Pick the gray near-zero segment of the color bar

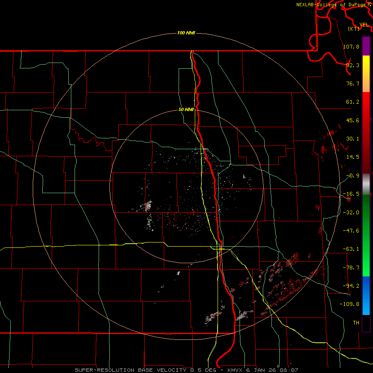tap(366, 183)
